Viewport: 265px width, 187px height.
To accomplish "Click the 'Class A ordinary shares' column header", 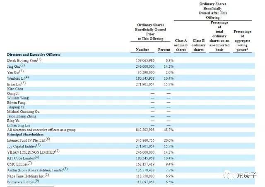I will point(181,45).
